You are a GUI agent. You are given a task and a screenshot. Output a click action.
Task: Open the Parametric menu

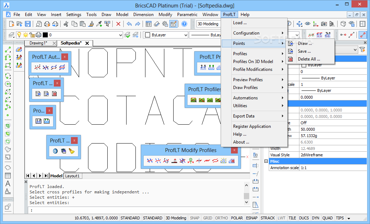(187, 14)
